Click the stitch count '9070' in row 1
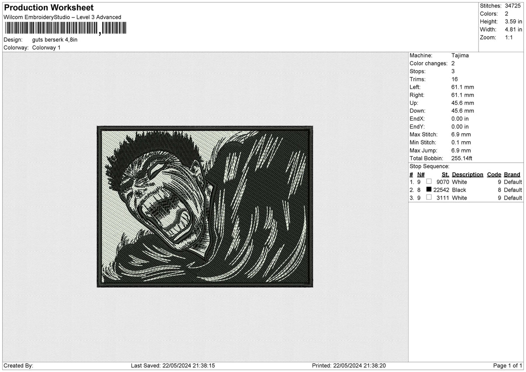Viewport: 526px width, 372px height. click(443, 182)
